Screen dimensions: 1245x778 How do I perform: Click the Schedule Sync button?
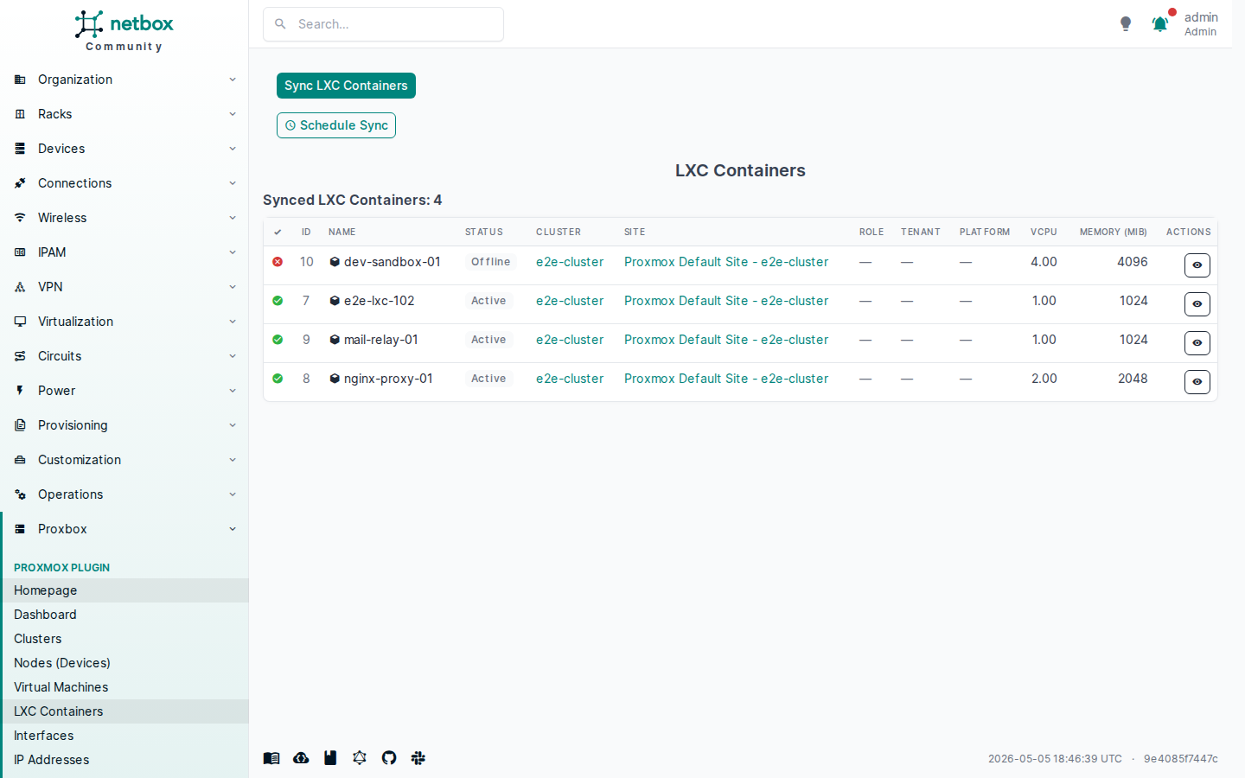336,125
